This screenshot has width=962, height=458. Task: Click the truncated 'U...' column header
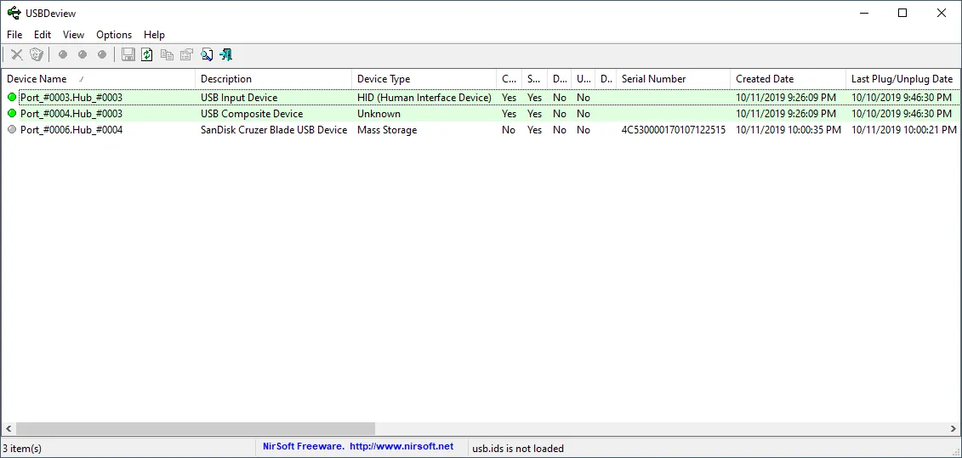583,78
